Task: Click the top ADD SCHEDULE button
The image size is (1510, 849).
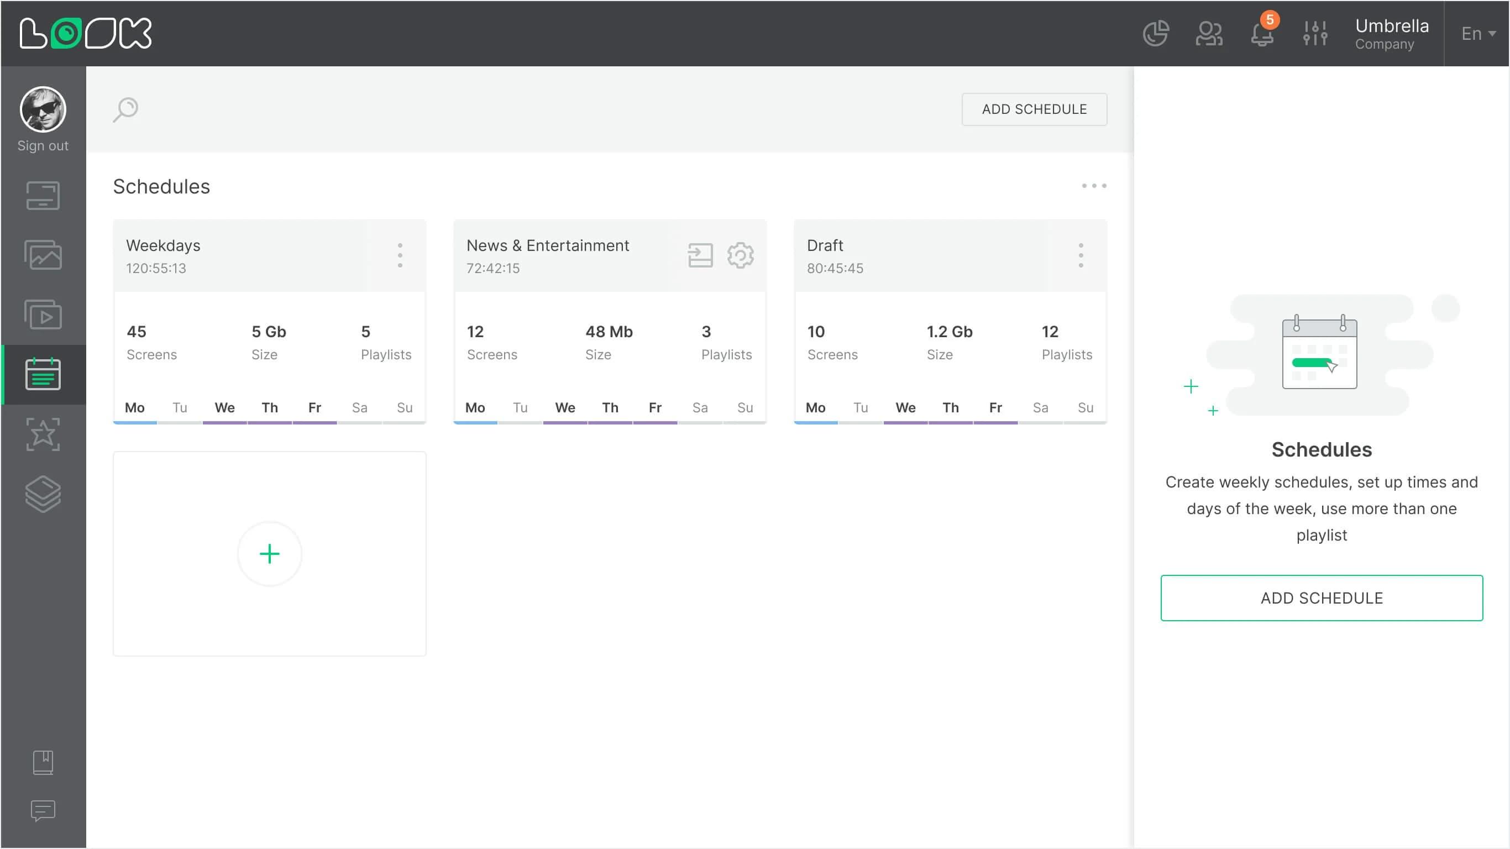Action: 1034,109
